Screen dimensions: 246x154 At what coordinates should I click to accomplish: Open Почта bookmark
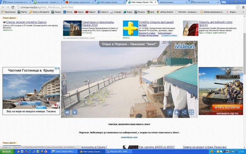click(x=68, y=12)
